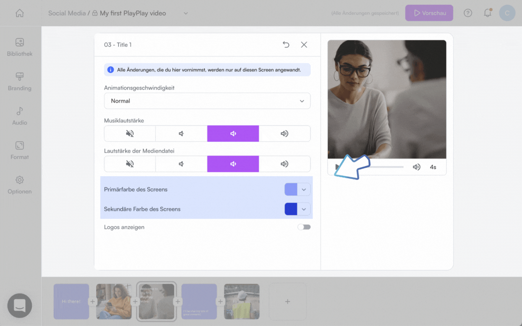This screenshot has height=326, width=522.
Task: Mute the Musiklautstärke
Action: coord(130,133)
